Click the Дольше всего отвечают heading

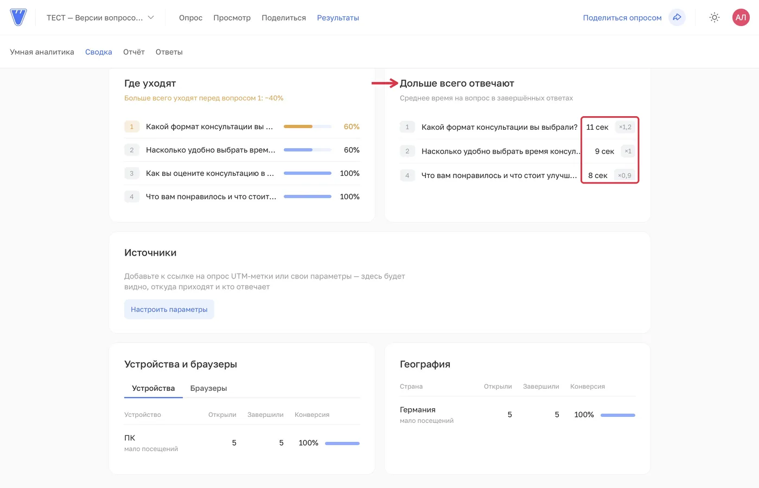pyautogui.click(x=457, y=84)
